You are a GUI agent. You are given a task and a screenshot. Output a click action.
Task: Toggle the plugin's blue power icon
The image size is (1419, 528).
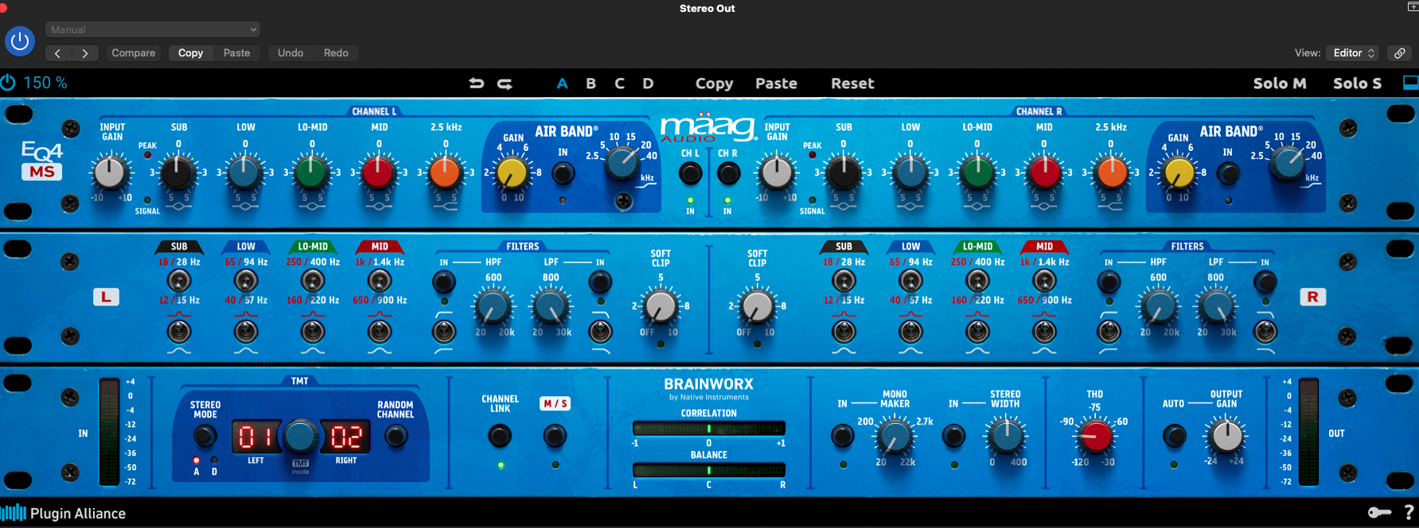pos(8,83)
